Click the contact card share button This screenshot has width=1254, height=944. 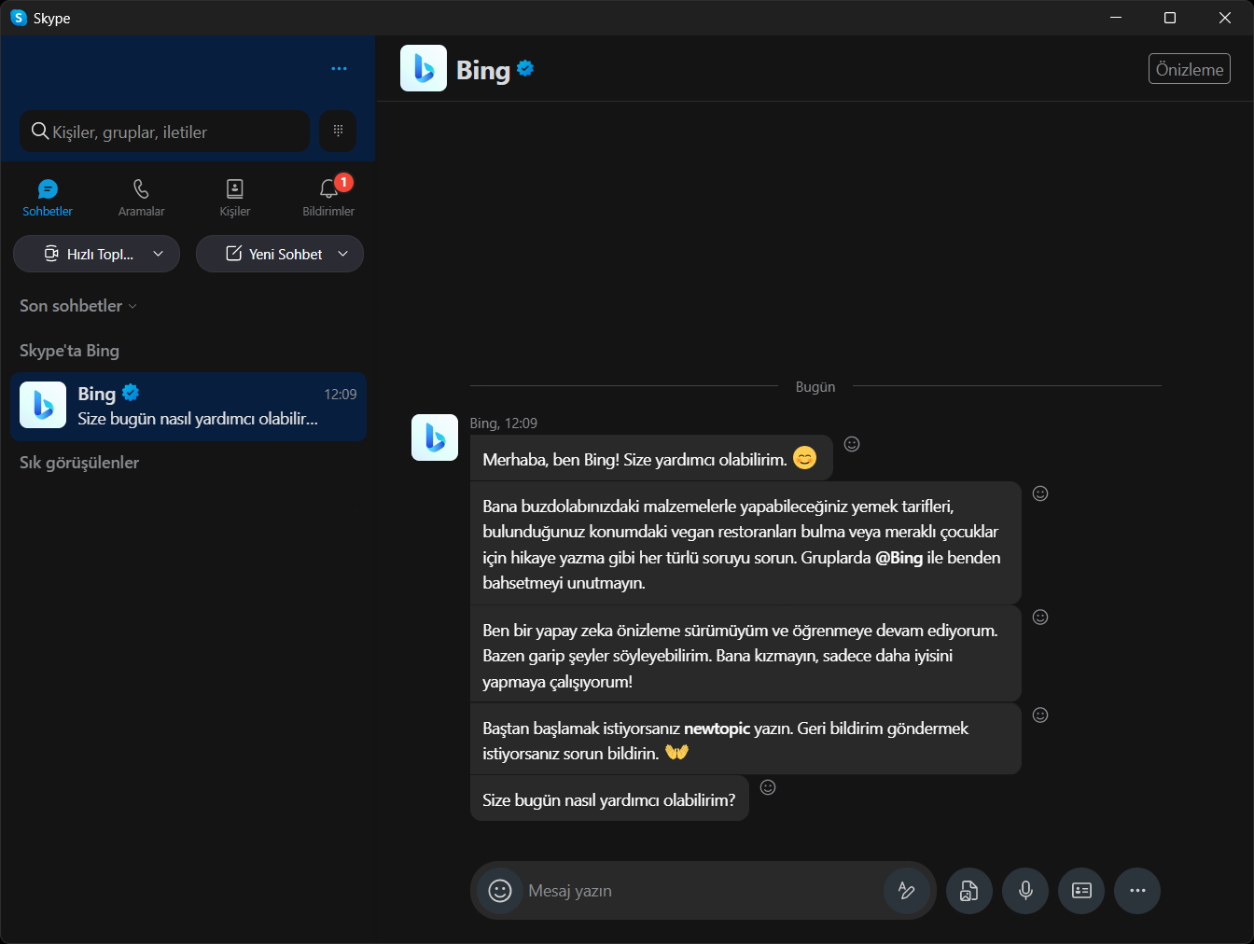(x=1081, y=891)
